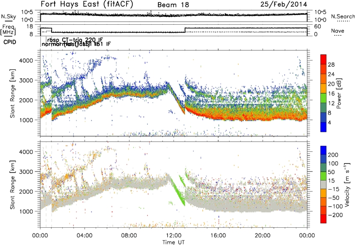Click '4000' range tick on velocity panel
The width and height of the screenshot is (355, 245).
click(26, 152)
